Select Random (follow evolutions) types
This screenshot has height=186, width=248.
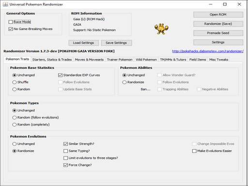pos(15,118)
